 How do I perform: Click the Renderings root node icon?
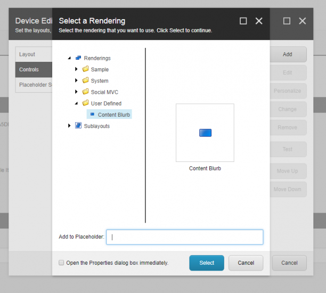tap(78, 58)
